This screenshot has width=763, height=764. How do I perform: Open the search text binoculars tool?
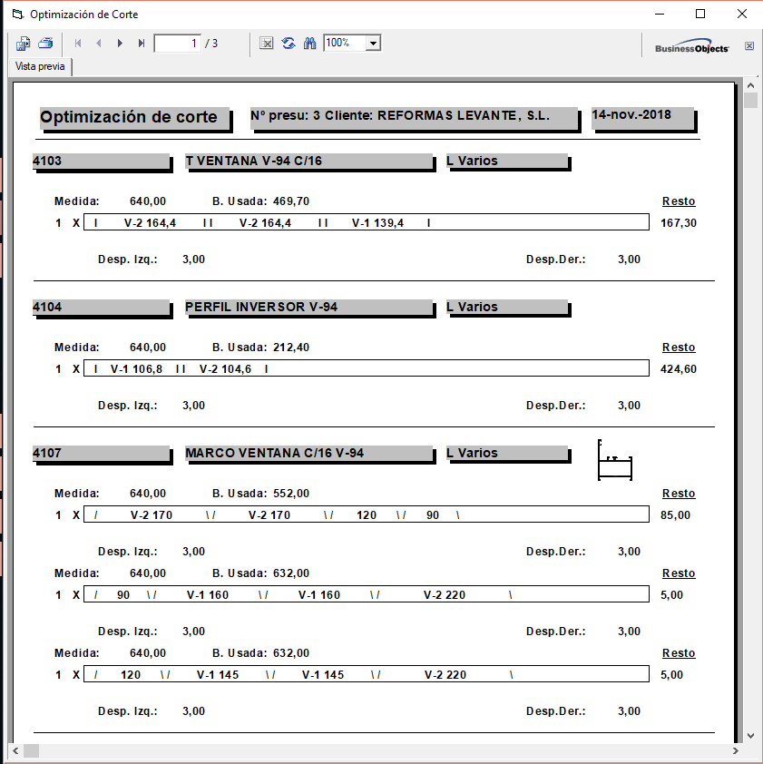(309, 44)
